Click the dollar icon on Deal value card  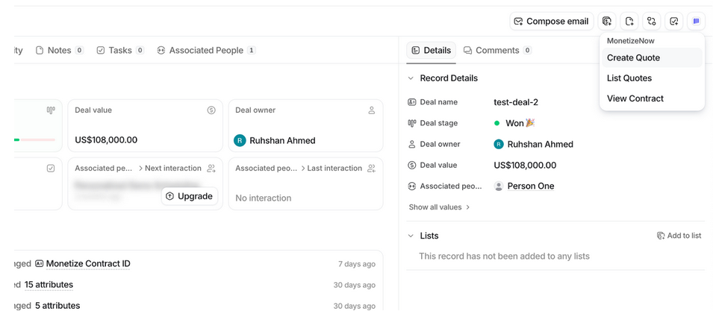pos(211,110)
